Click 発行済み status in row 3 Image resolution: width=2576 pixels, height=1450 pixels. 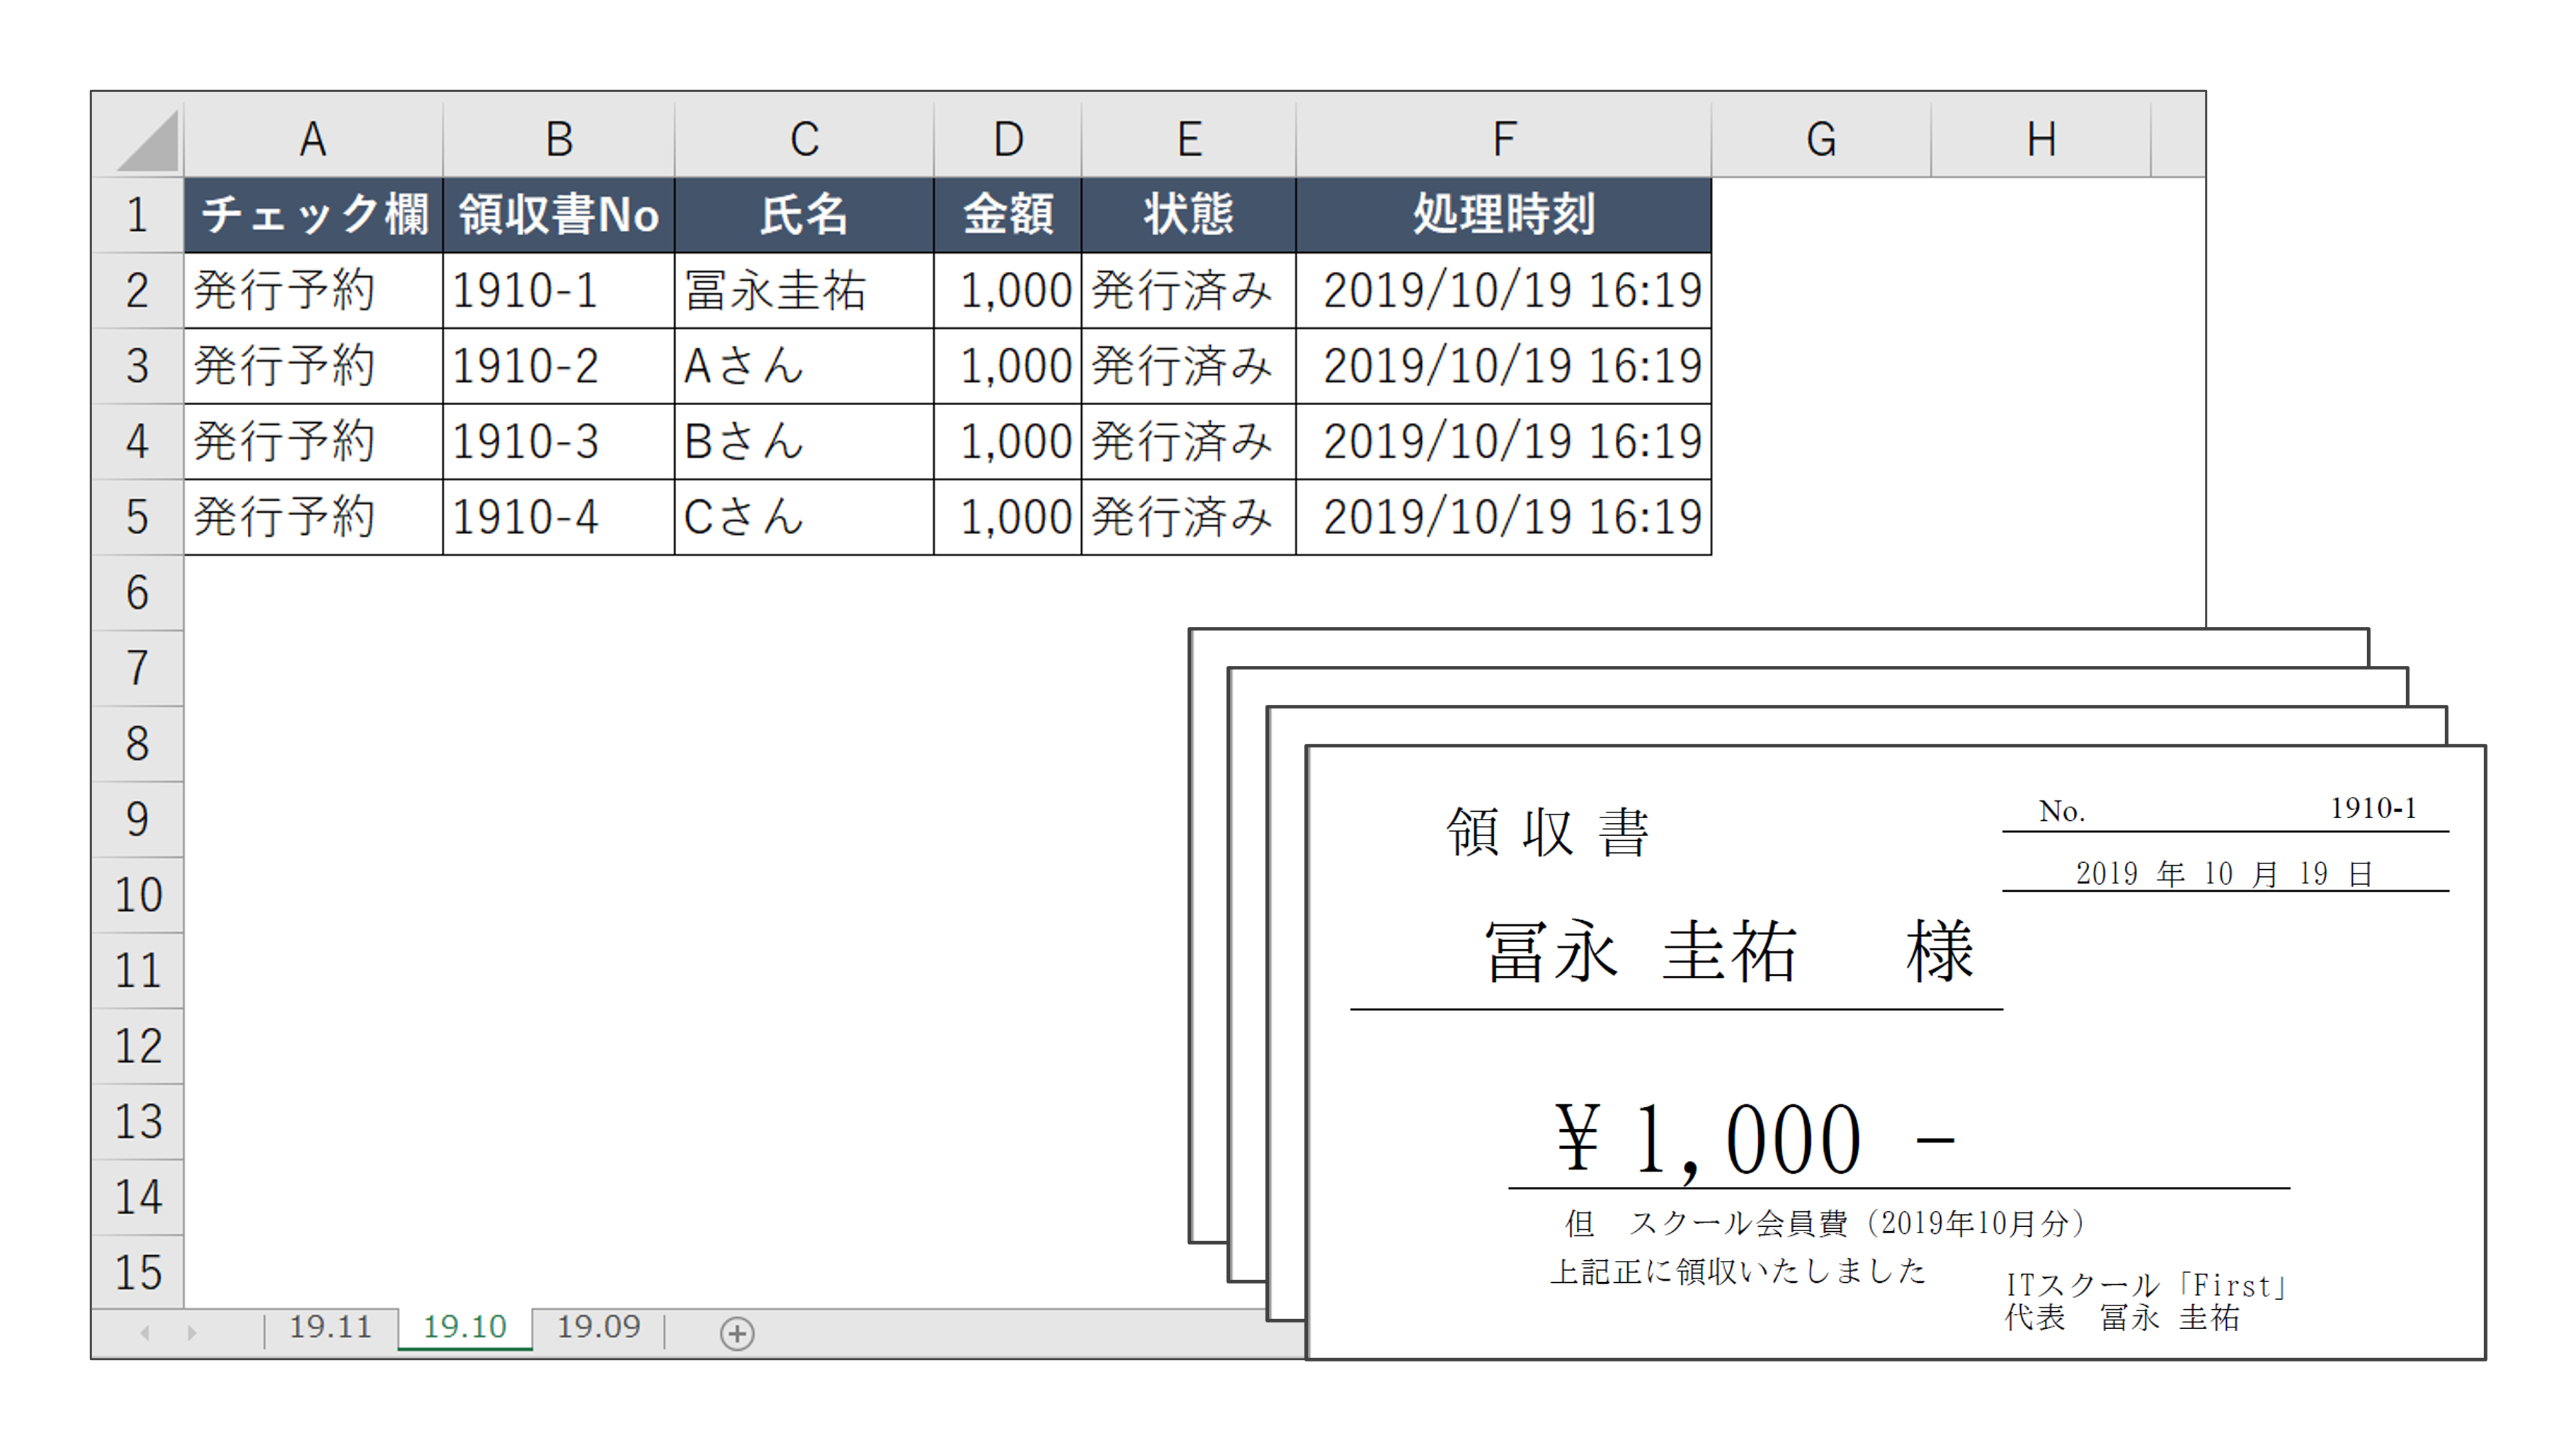pos(1189,366)
